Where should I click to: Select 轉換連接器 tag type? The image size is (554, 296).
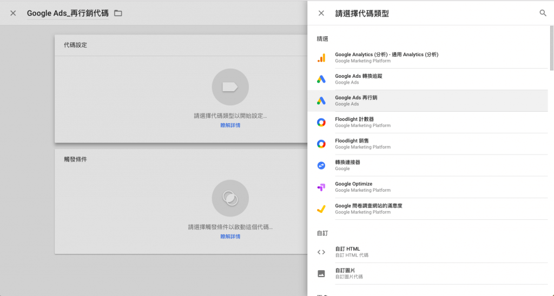pyautogui.click(x=427, y=165)
